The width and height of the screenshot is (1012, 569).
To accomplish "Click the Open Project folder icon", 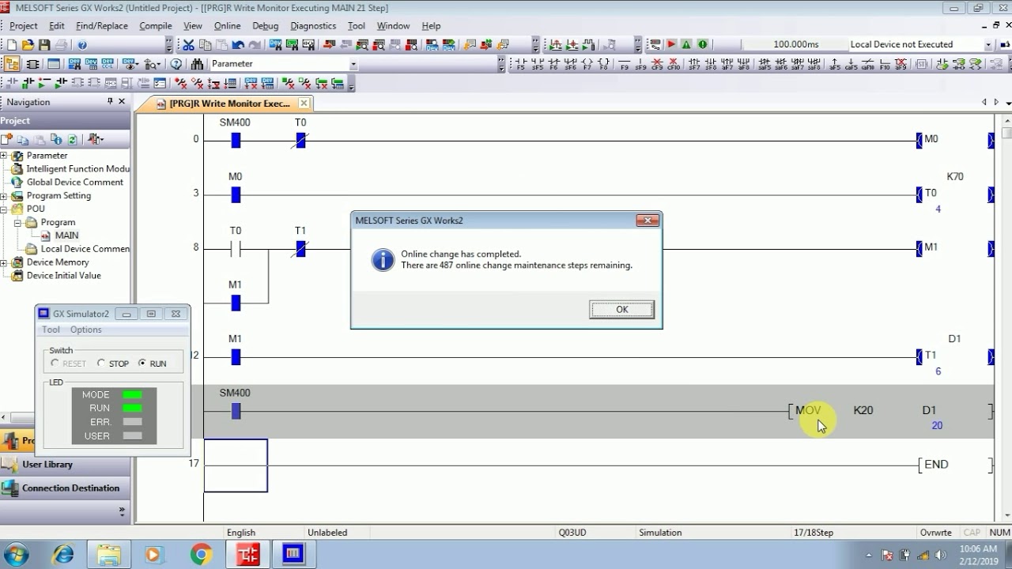I will point(28,45).
